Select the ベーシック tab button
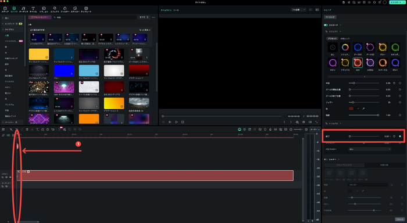407x223 pixels. tap(330, 17)
